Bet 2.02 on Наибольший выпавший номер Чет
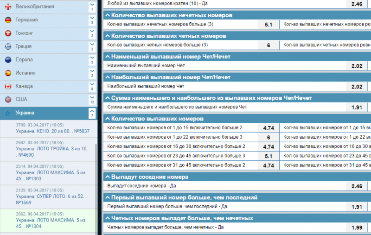 [357, 87]
